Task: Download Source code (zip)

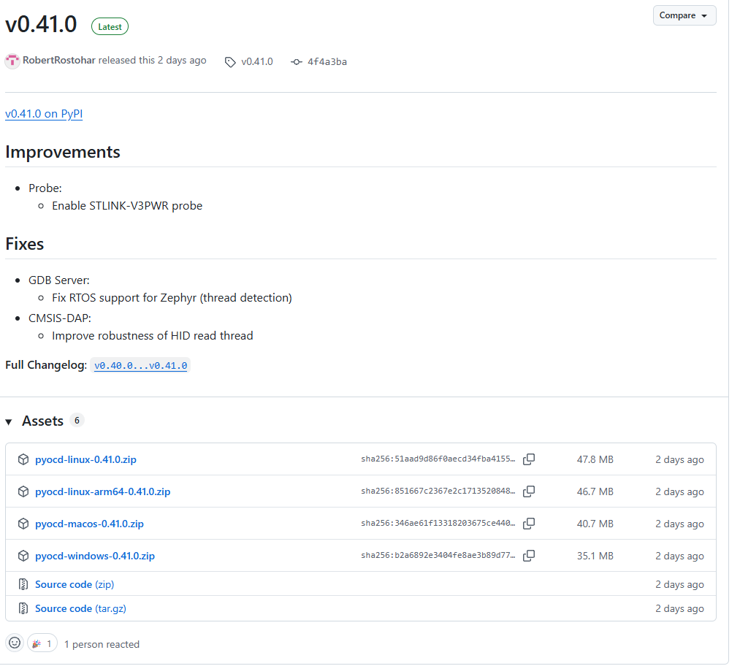Action: pyautogui.click(x=75, y=584)
